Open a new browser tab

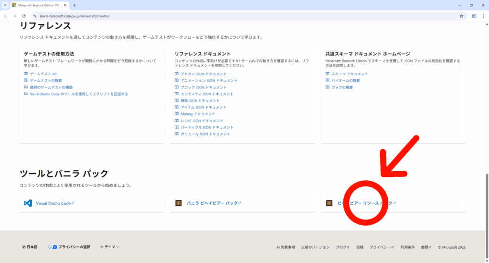pos(74,5)
